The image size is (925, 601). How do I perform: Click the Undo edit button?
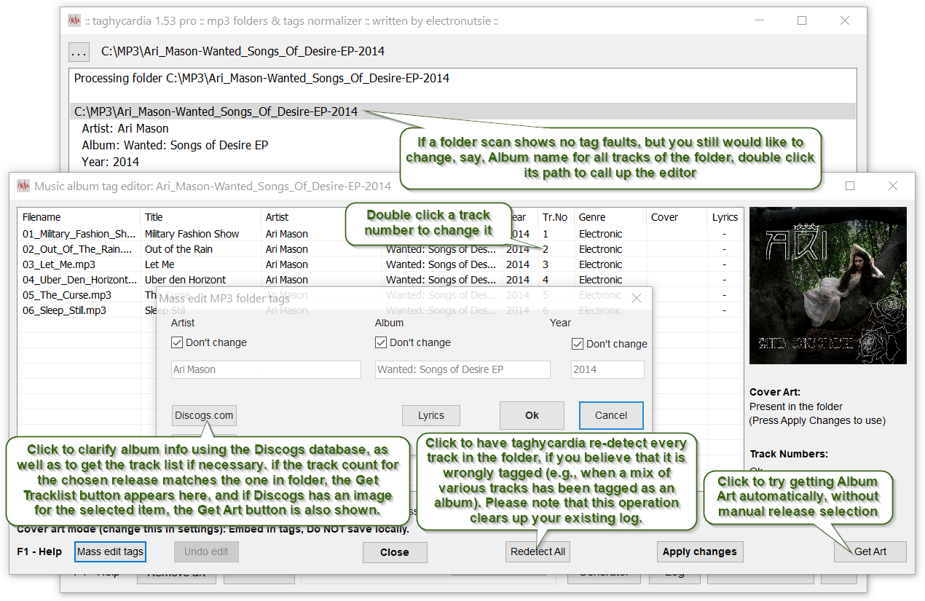[206, 551]
